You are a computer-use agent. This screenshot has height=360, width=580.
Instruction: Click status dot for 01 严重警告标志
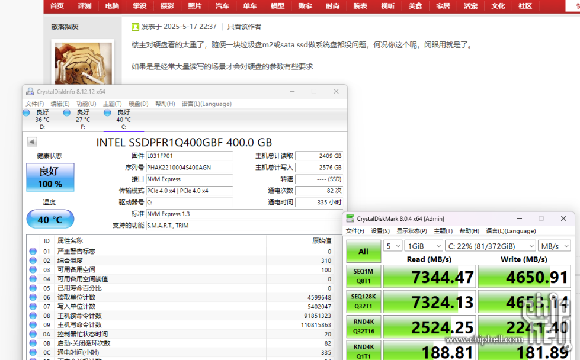click(33, 251)
